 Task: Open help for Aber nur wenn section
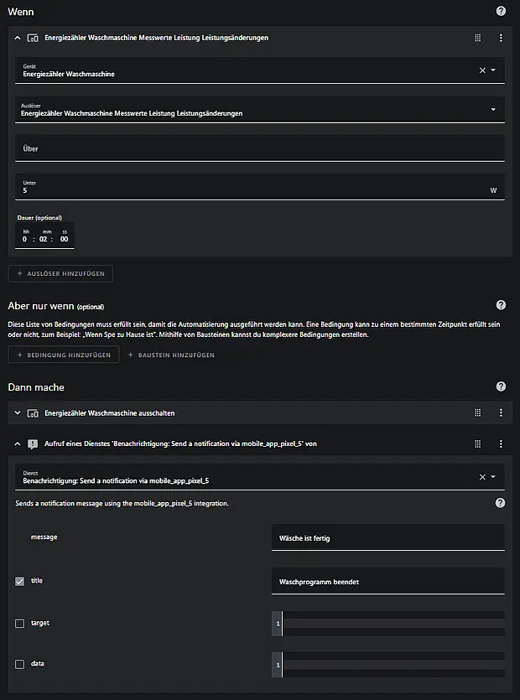click(501, 305)
